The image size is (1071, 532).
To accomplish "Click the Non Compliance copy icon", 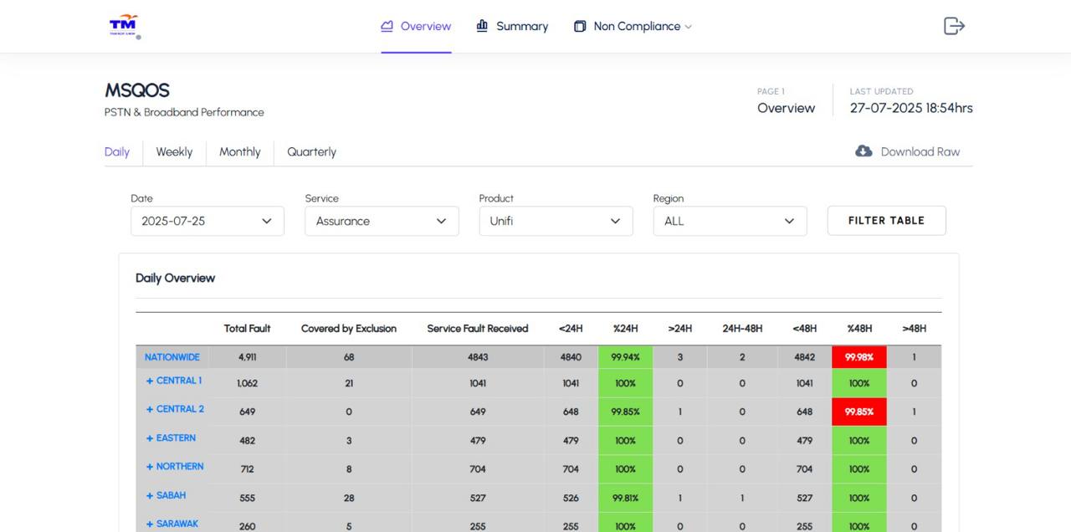I will tap(580, 27).
